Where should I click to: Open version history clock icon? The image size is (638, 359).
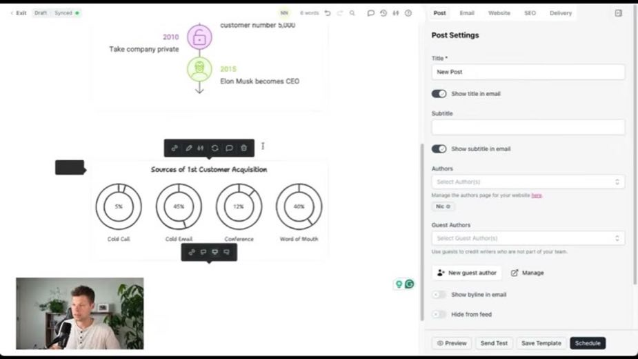coord(383,13)
